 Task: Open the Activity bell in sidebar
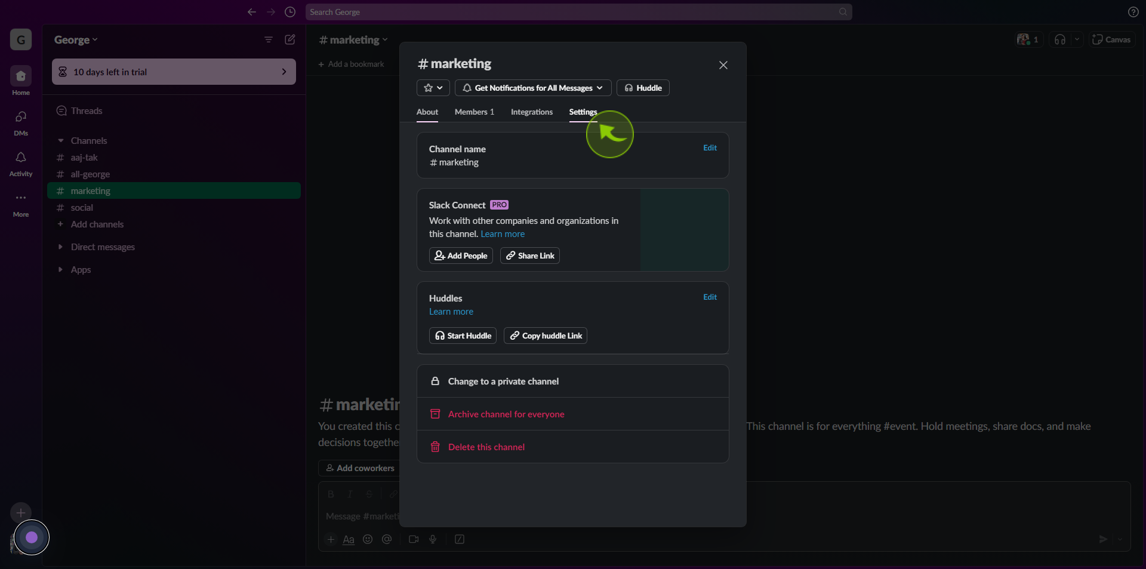pyautogui.click(x=21, y=163)
